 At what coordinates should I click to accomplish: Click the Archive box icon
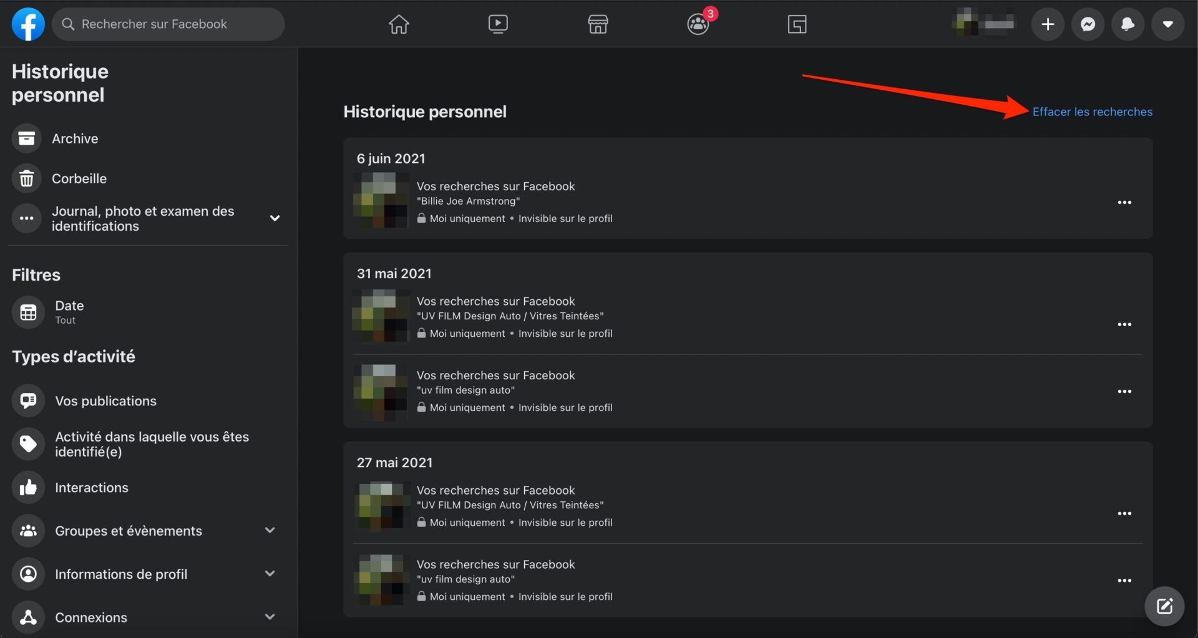pyautogui.click(x=27, y=138)
